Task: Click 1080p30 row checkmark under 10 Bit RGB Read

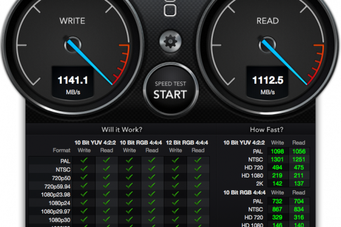Action: (x=152, y=219)
